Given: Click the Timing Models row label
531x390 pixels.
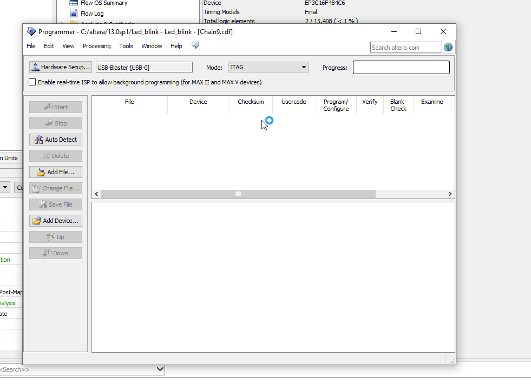Looking at the screenshot, I should pyautogui.click(x=221, y=12).
